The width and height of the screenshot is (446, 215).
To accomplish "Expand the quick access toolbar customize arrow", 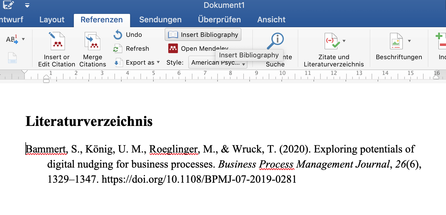I will [27, 5].
